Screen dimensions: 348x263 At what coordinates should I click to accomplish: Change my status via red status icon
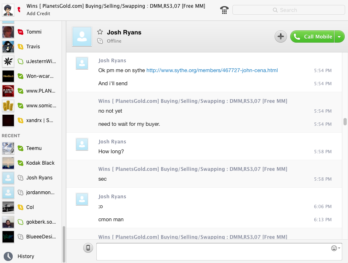tap(19, 9)
